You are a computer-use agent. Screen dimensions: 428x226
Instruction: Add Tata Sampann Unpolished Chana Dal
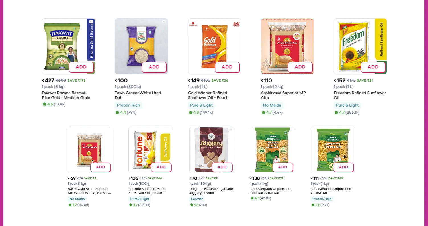pos(343,167)
